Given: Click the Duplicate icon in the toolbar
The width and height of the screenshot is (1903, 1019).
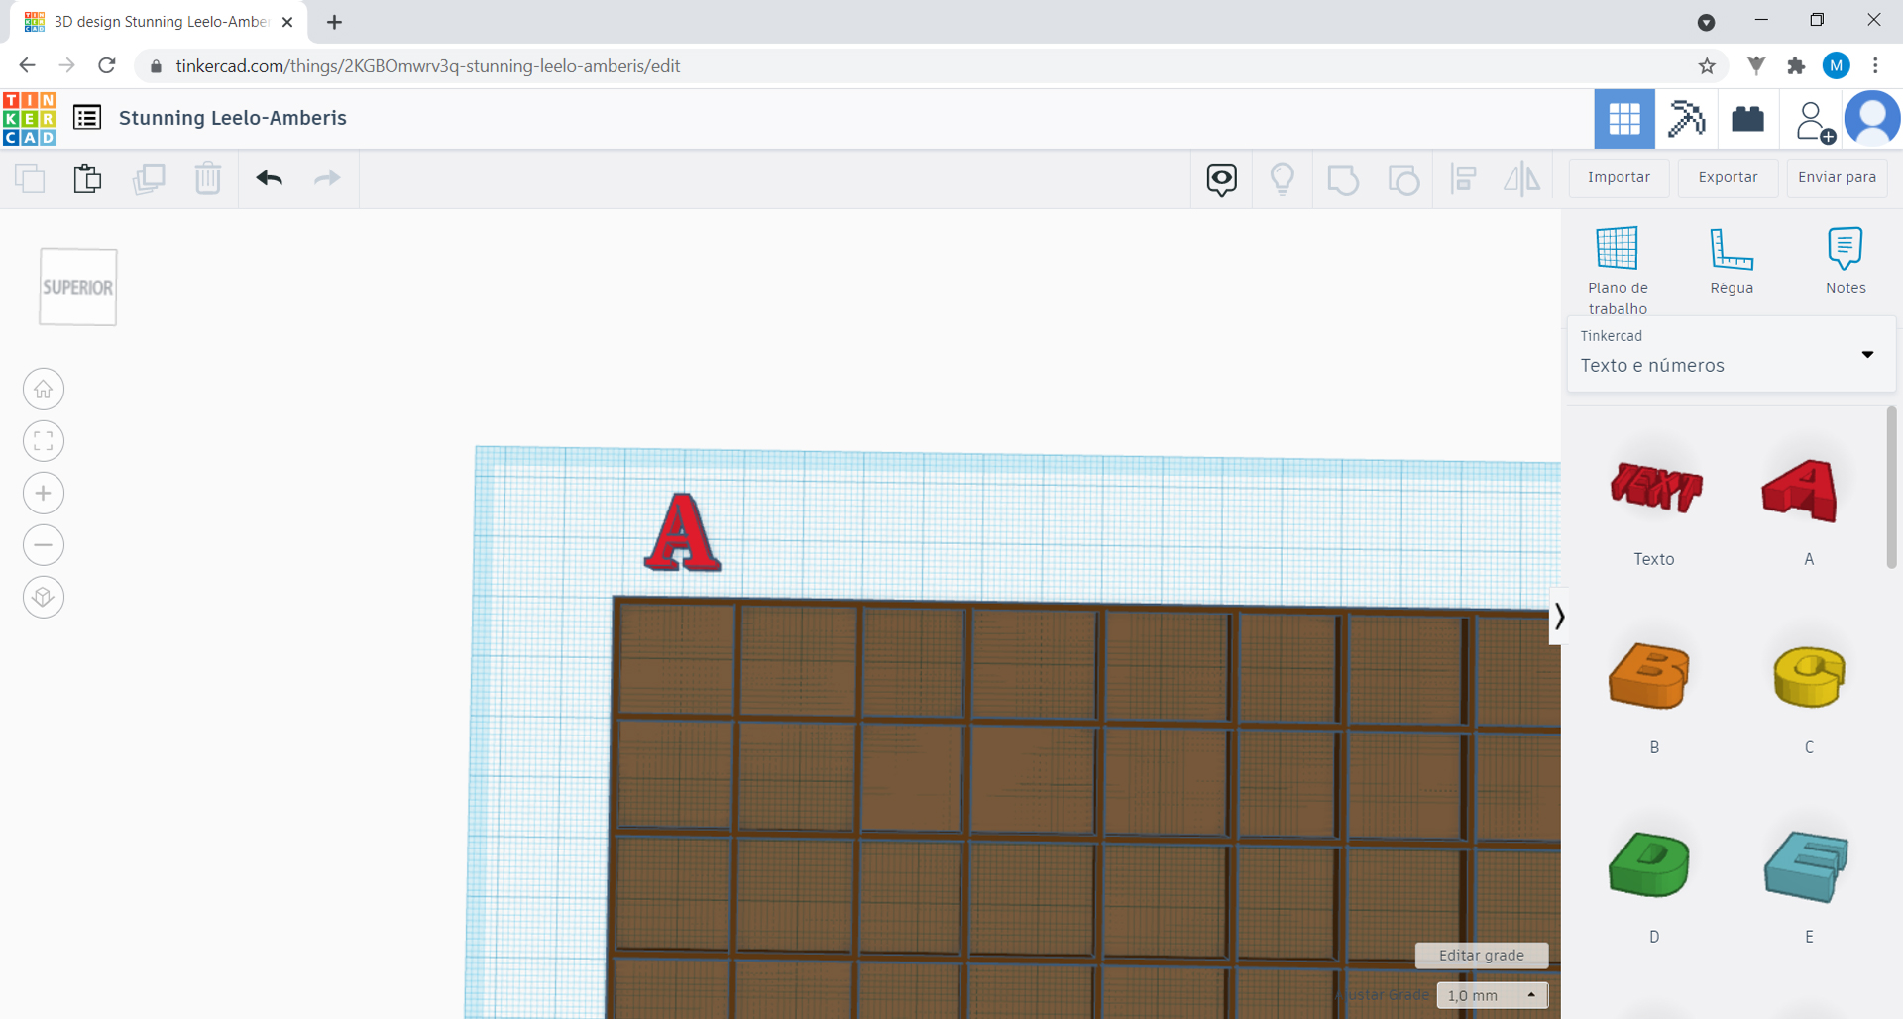Looking at the screenshot, I should pyautogui.click(x=149, y=178).
